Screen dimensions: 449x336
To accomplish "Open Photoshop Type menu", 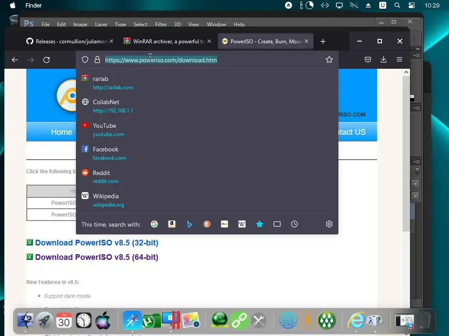I will 120,24.
